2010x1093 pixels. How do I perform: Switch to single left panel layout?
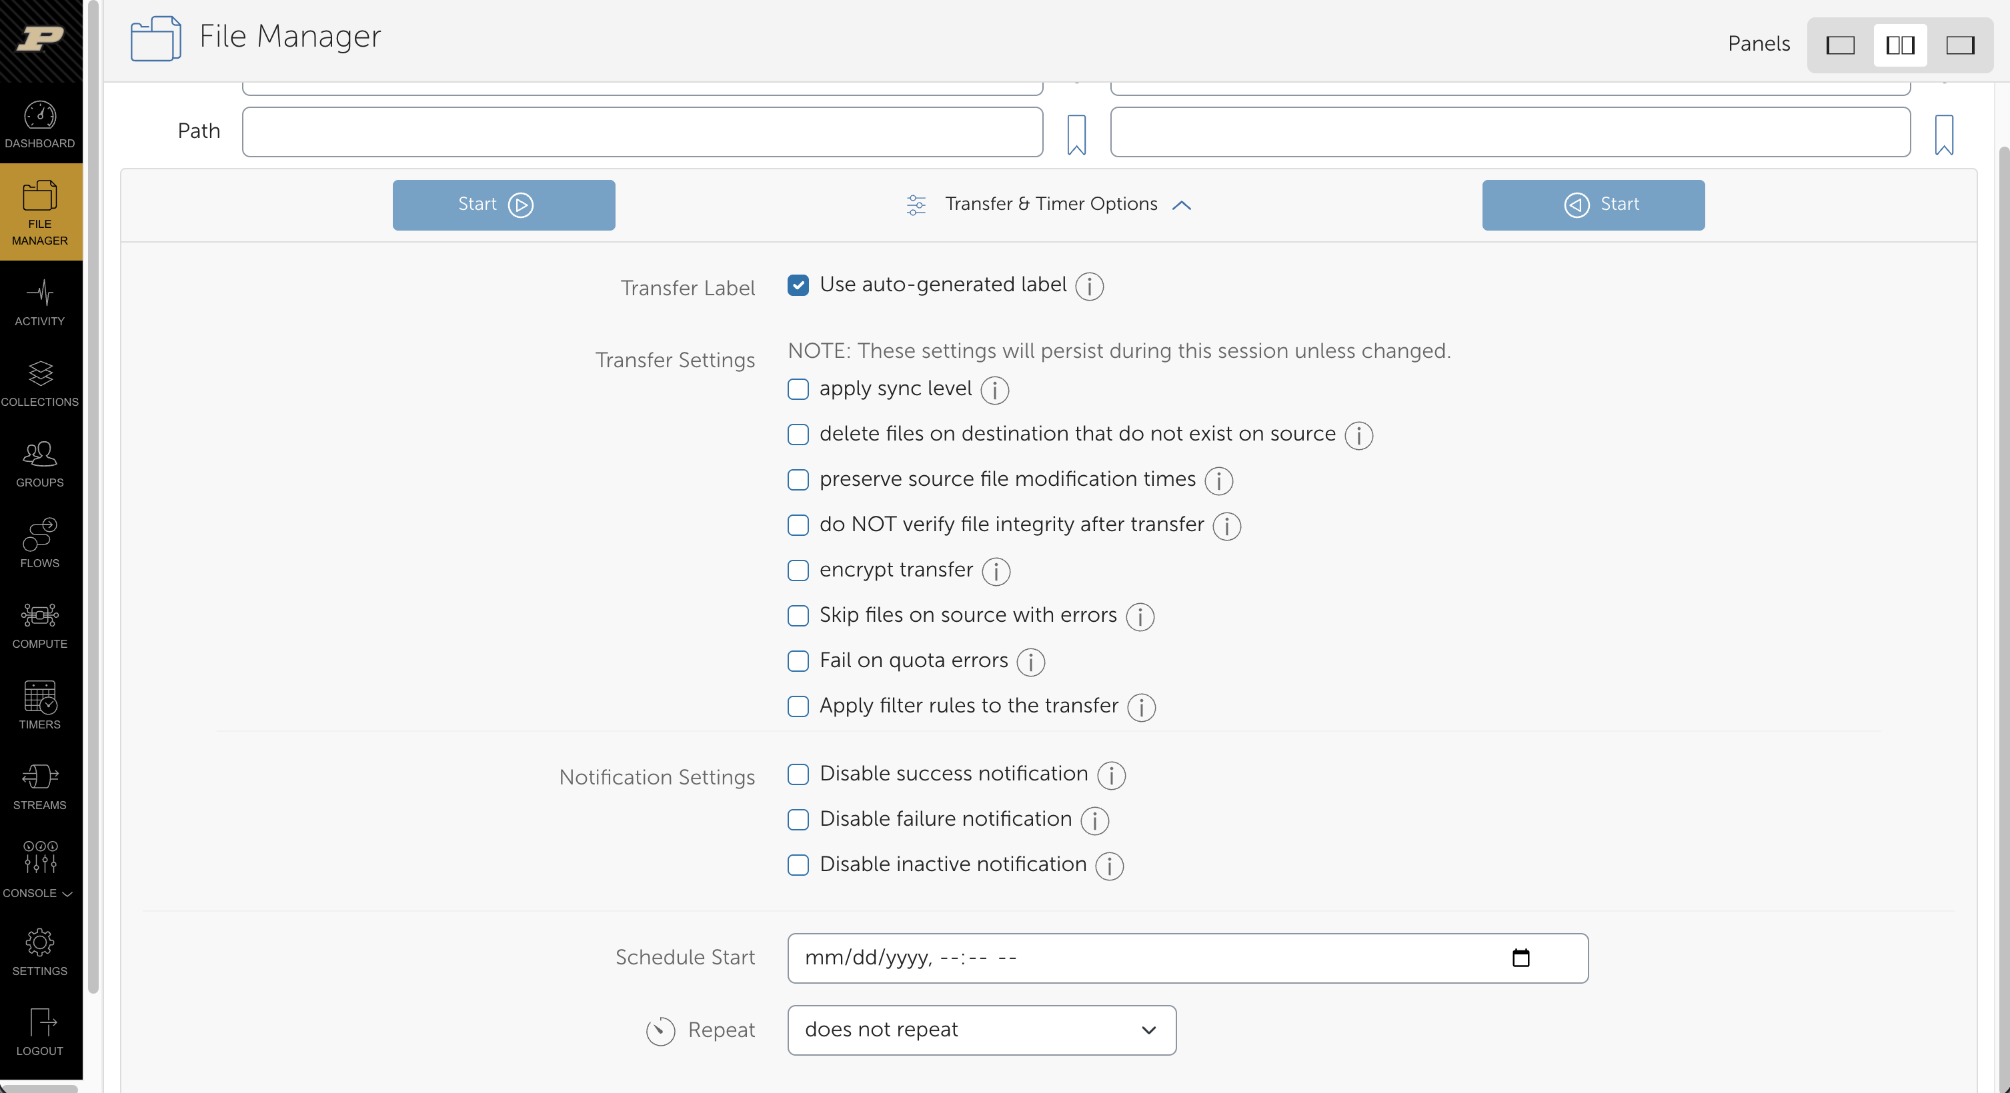1840,45
